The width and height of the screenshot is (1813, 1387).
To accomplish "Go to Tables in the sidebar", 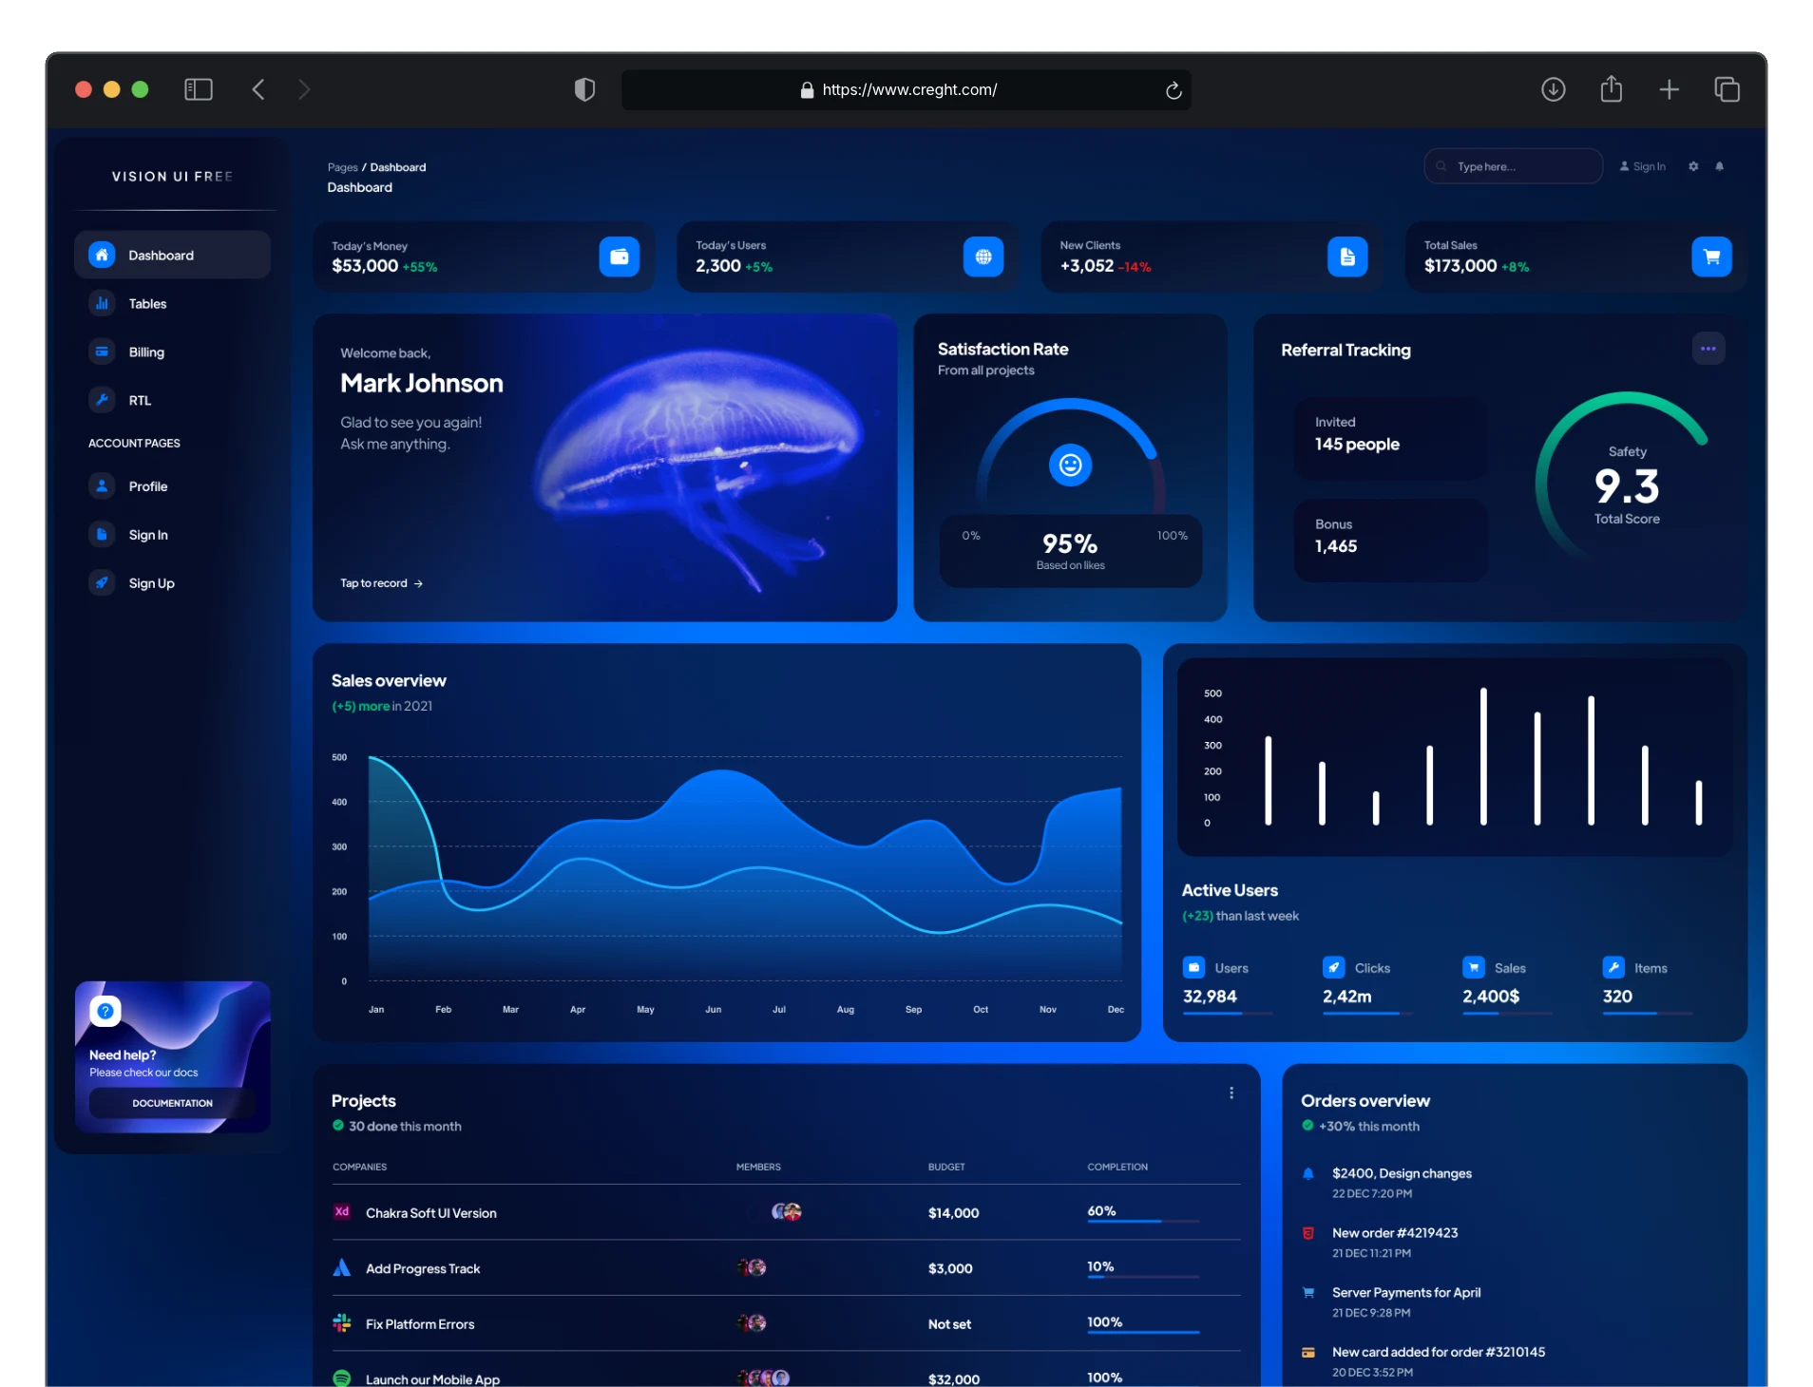I will point(147,304).
